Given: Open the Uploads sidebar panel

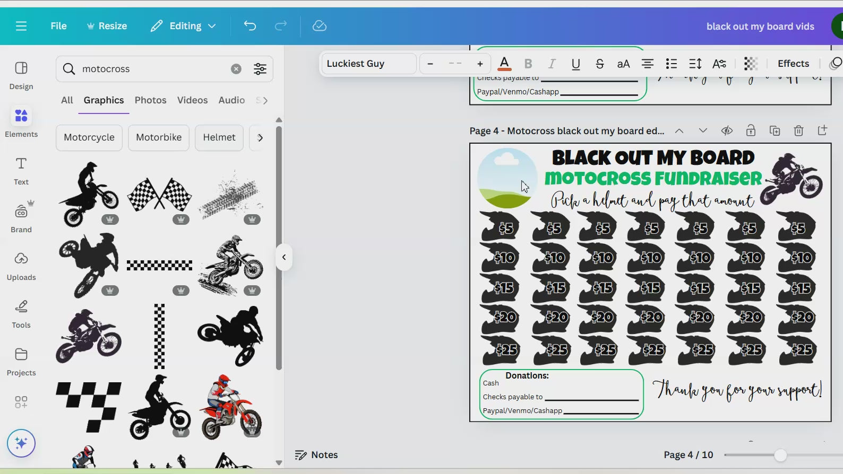Looking at the screenshot, I should click(21, 265).
